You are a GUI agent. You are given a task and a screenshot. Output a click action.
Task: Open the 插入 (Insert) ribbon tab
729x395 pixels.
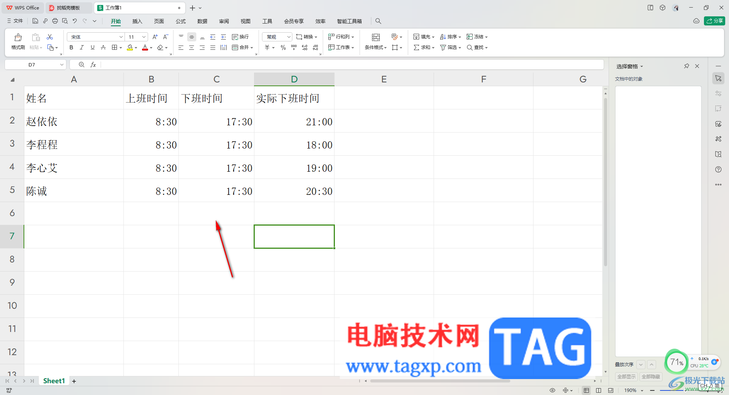click(x=137, y=21)
